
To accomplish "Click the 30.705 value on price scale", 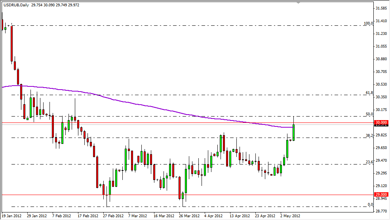I will click(381, 72).
